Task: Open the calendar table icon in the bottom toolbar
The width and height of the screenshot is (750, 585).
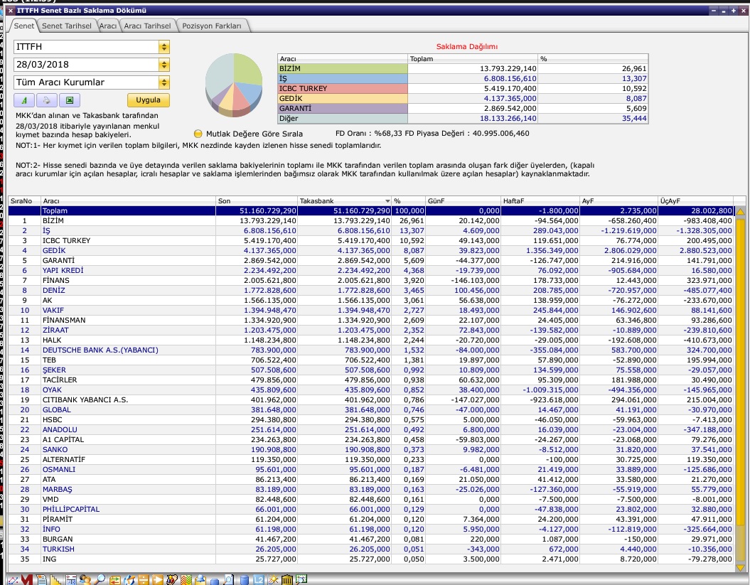Action: click(71, 580)
